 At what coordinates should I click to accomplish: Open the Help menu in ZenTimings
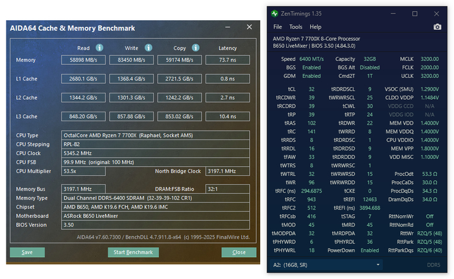(315, 27)
